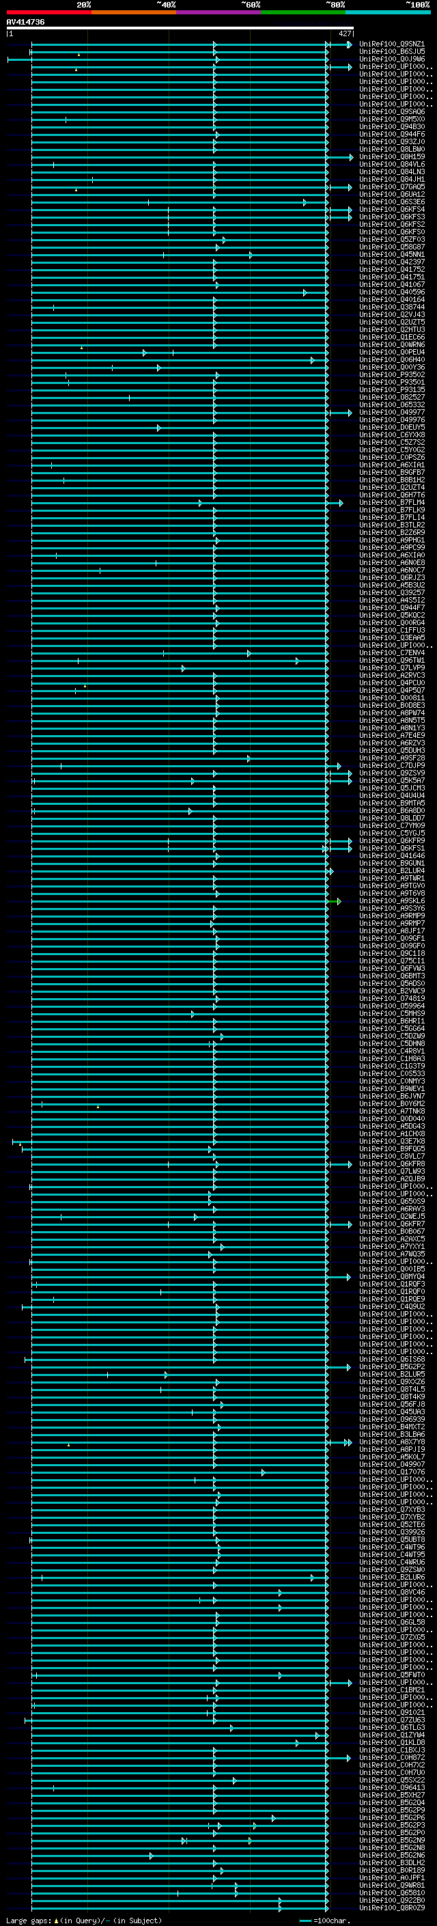Screen dimensions: 437x1926
Task: Click the cyan ~100% identity legend bar
Action: [x=388, y=12]
